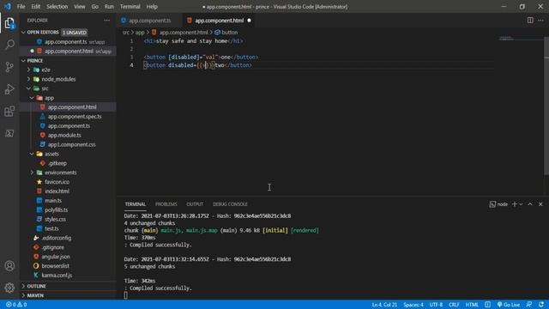Open the Extensions view
This screenshot has width=549, height=309.
(9, 112)
